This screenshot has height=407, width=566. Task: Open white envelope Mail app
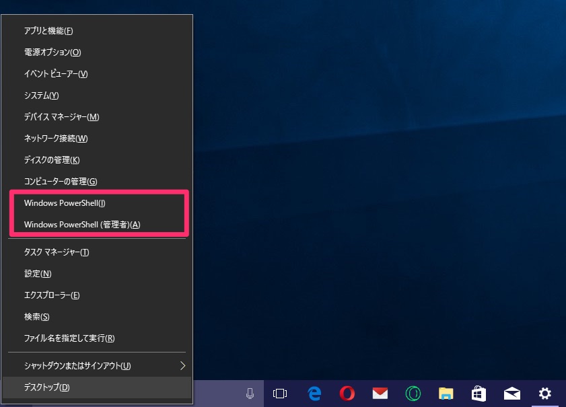pyautogui.click(x=512, y=394)
